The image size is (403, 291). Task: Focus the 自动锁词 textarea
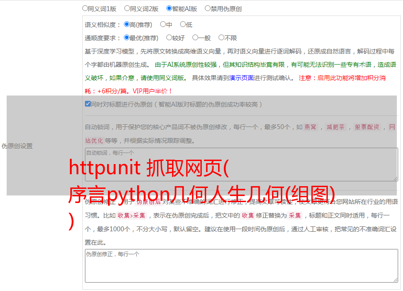pyautogui.click(x=242, y=165)
